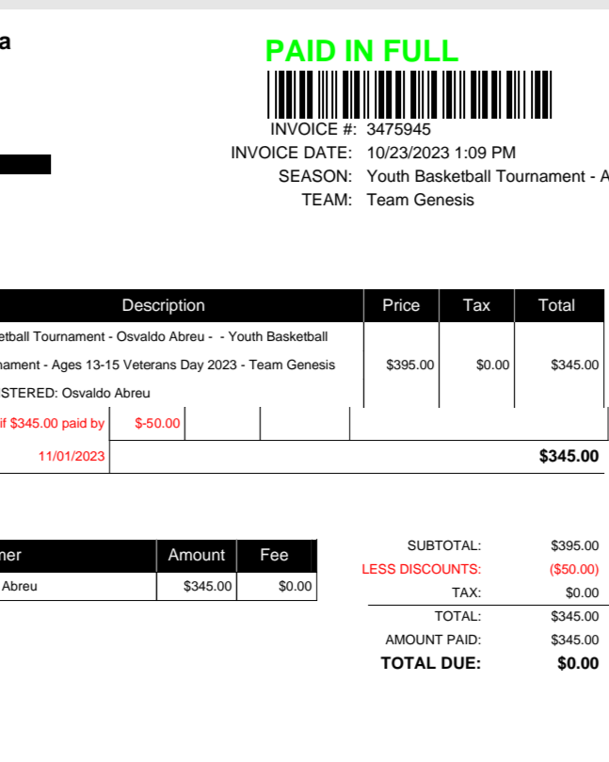This screenshot has height=762, width=609.
Task: Click the LESS DISCOUNTS red label
Action: [421, 569]
